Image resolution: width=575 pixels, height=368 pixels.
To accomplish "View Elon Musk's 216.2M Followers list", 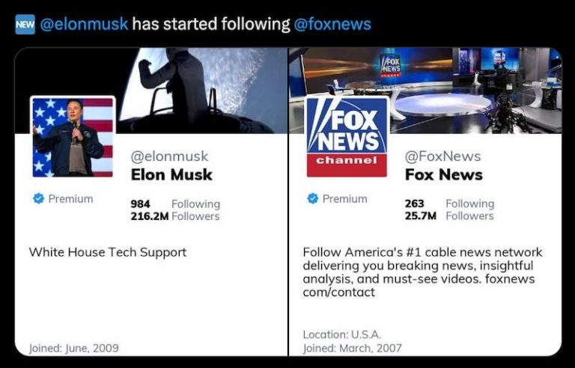I will coord(175,216).
